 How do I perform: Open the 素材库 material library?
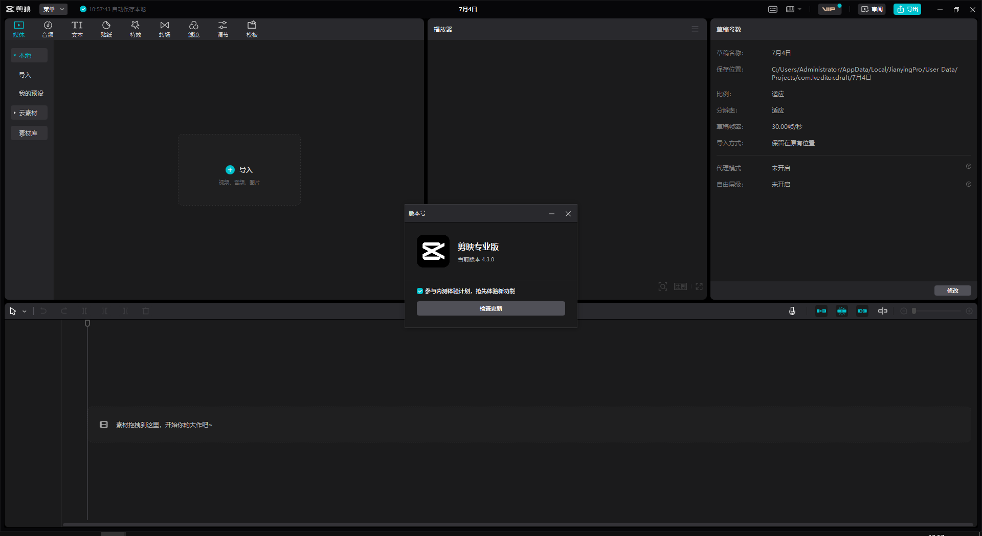point(29,133)
